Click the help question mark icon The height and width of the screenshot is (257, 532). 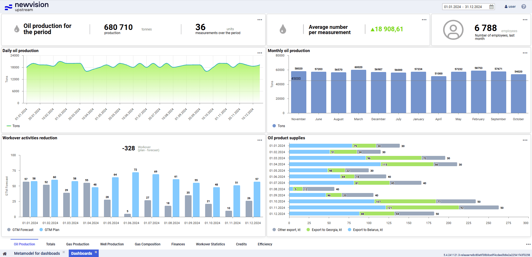click(524, 7)
